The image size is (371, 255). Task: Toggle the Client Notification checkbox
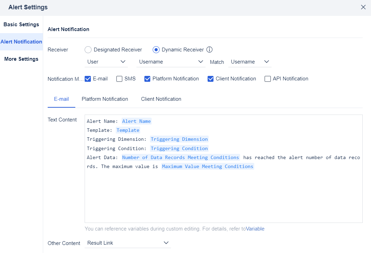tap(210, 79)
